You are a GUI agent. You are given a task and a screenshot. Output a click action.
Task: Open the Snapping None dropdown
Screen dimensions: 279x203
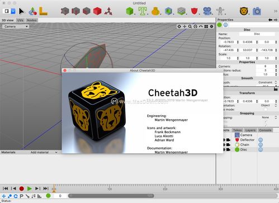pos(269,117)
